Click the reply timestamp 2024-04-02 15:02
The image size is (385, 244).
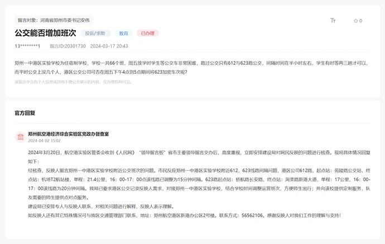pos(44,141)
